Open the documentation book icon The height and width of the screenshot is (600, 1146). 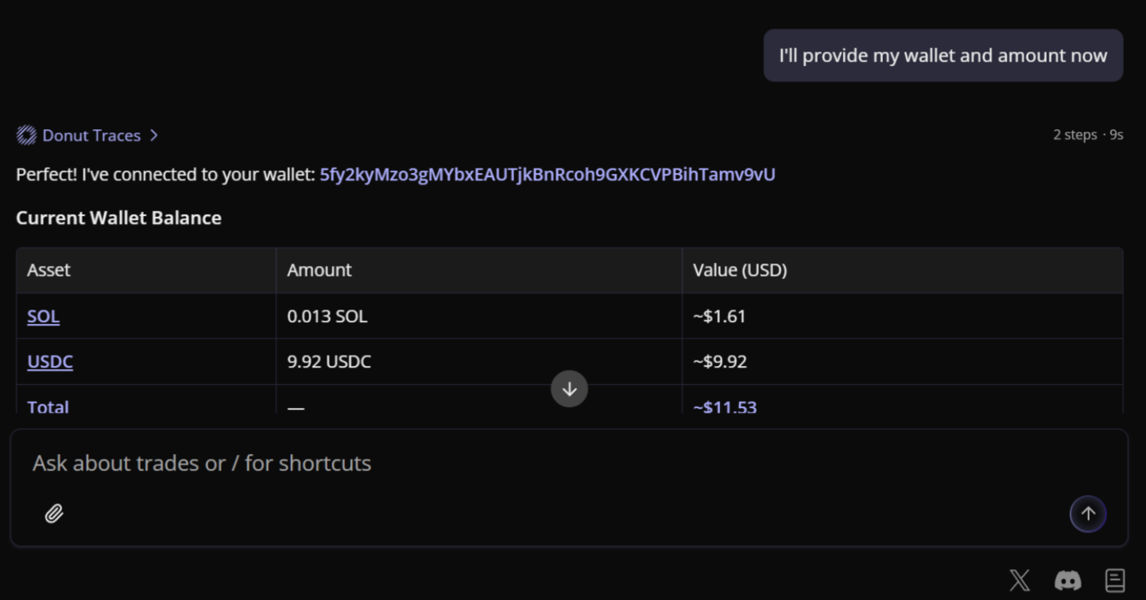(x=1115, y=580)
